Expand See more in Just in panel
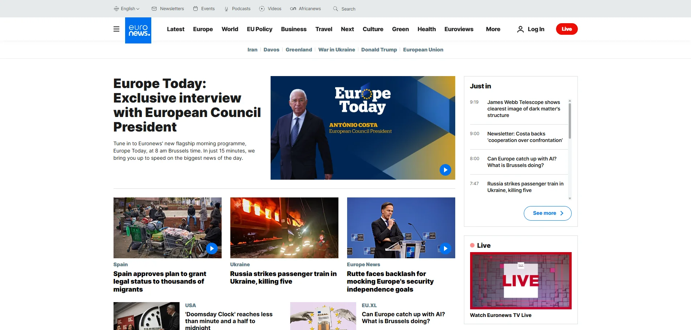The height and width of the screenshot is (330, 691). pos(547,213)
